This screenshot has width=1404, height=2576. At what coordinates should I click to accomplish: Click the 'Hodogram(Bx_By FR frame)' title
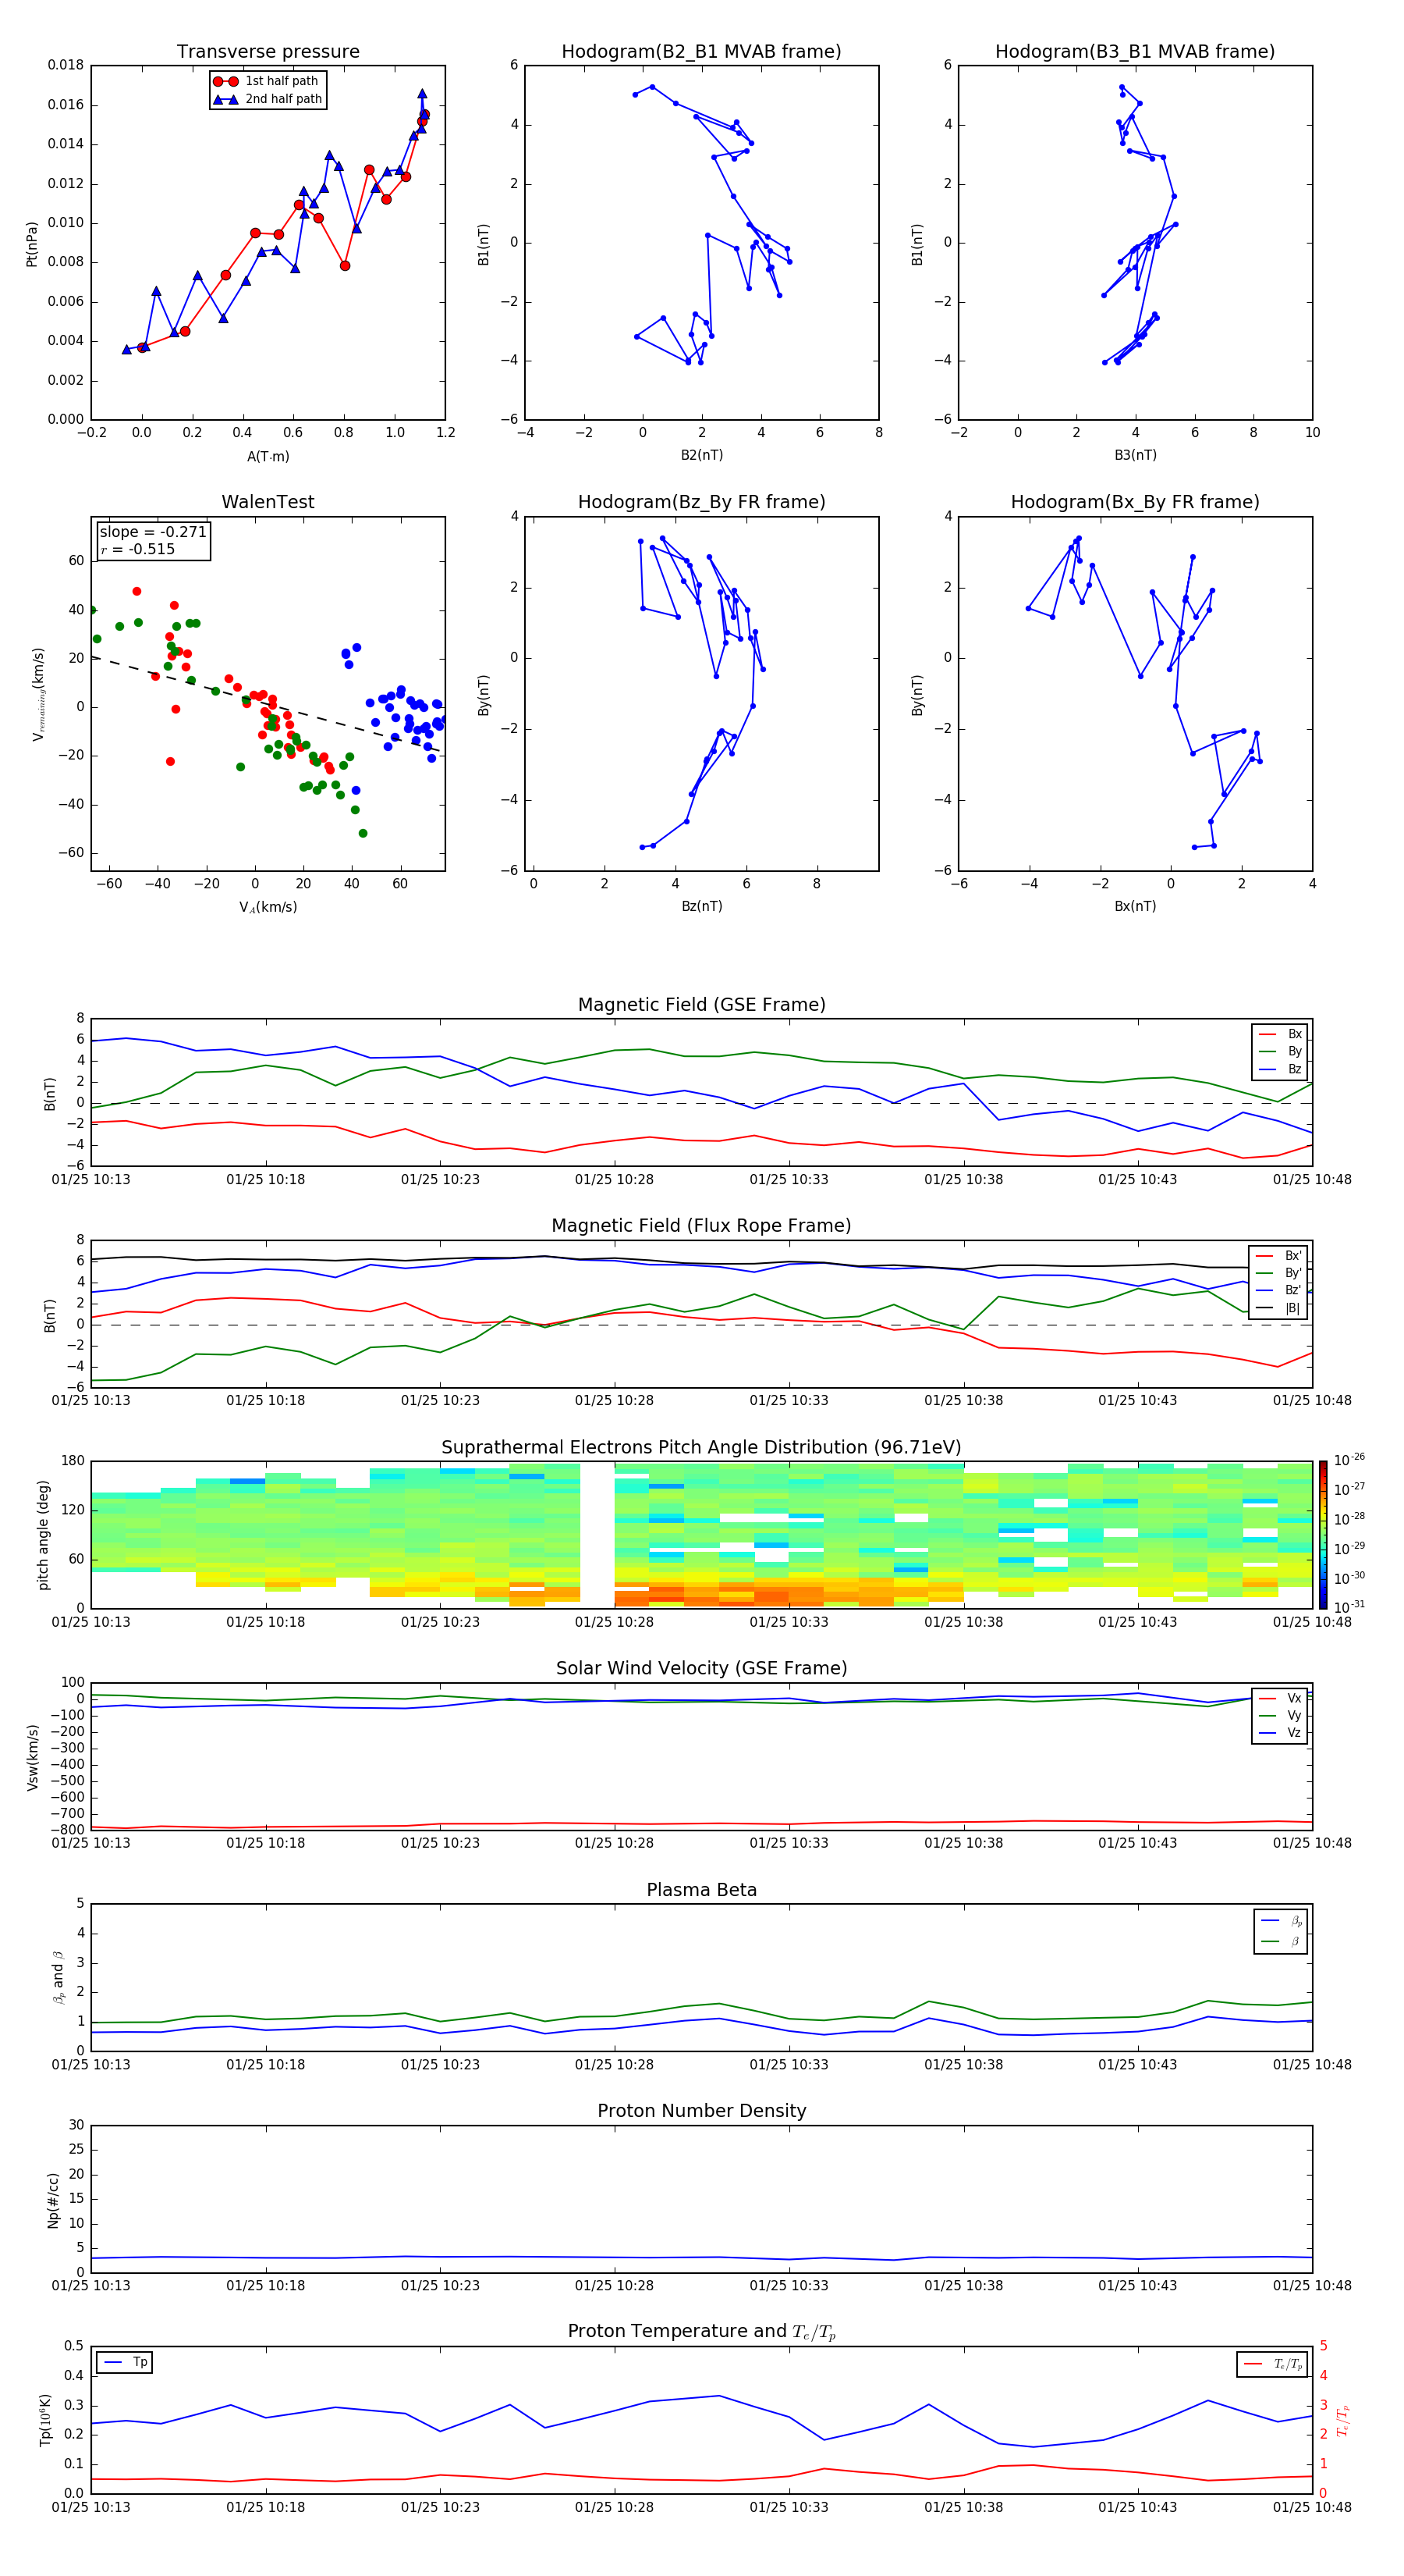(1135, 502)
